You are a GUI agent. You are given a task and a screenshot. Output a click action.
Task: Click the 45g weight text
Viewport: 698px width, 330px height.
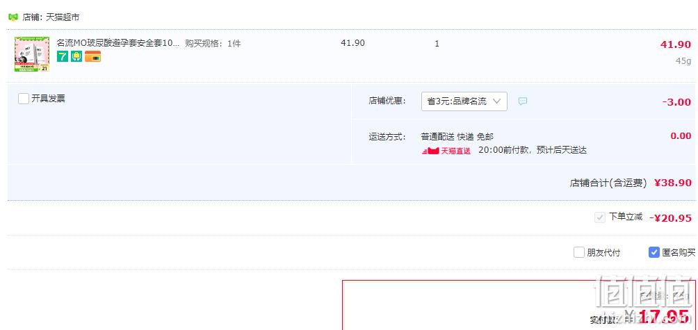coord(683,61)
